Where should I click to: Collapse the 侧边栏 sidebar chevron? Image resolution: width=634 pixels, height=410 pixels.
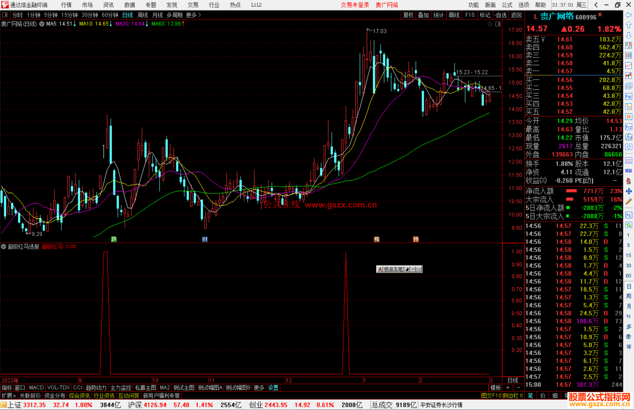521,396
